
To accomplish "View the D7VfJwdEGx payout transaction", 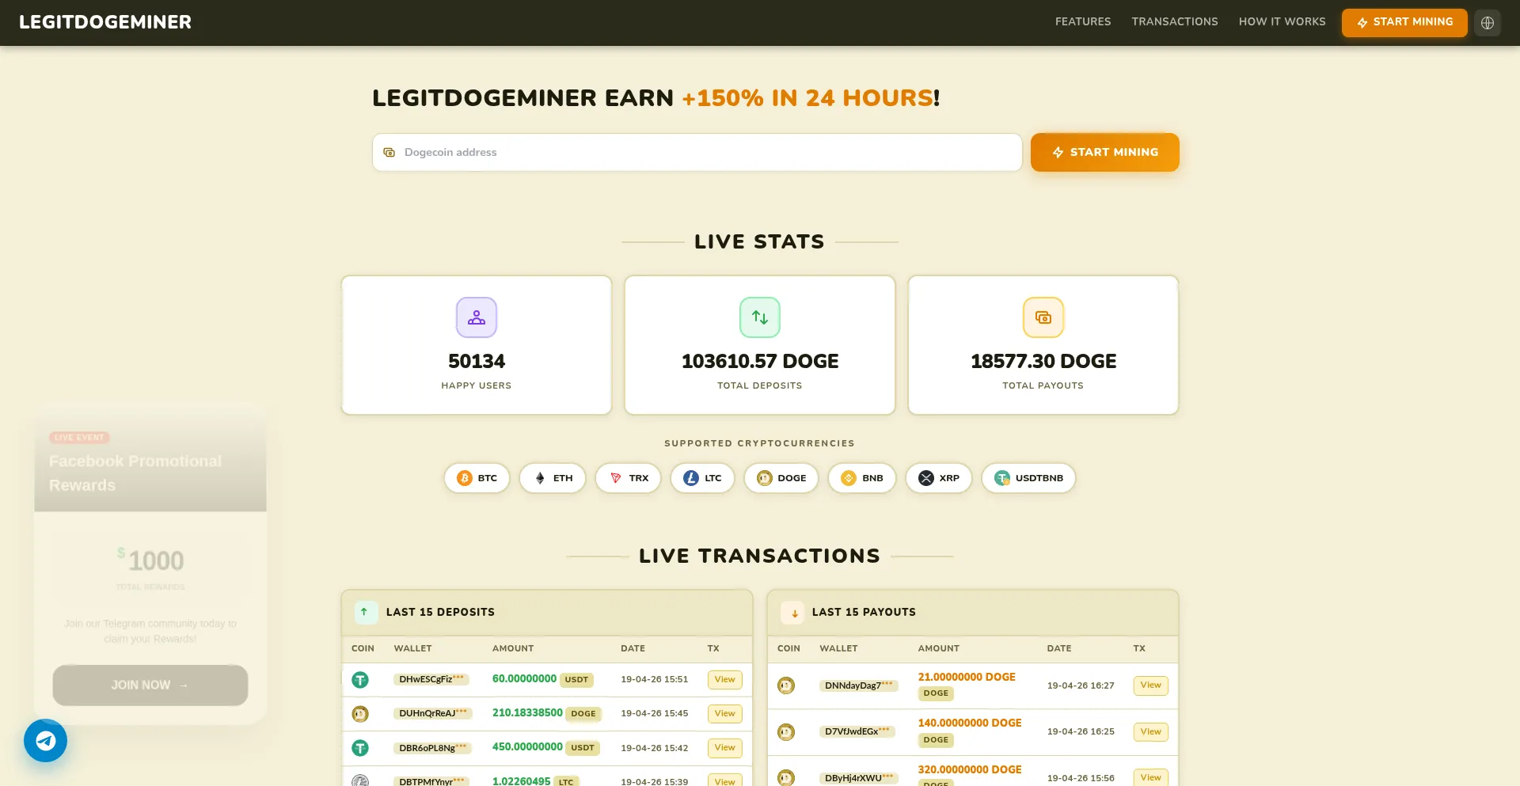I will [x=1150, y=732].
